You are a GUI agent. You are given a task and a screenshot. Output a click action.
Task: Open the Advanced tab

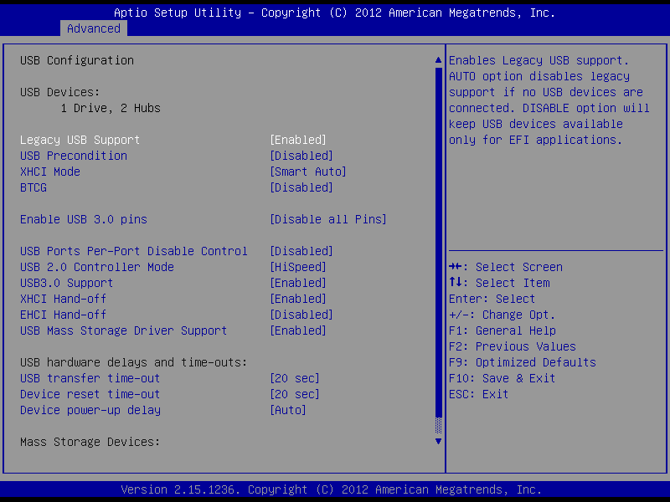[94, 28]
